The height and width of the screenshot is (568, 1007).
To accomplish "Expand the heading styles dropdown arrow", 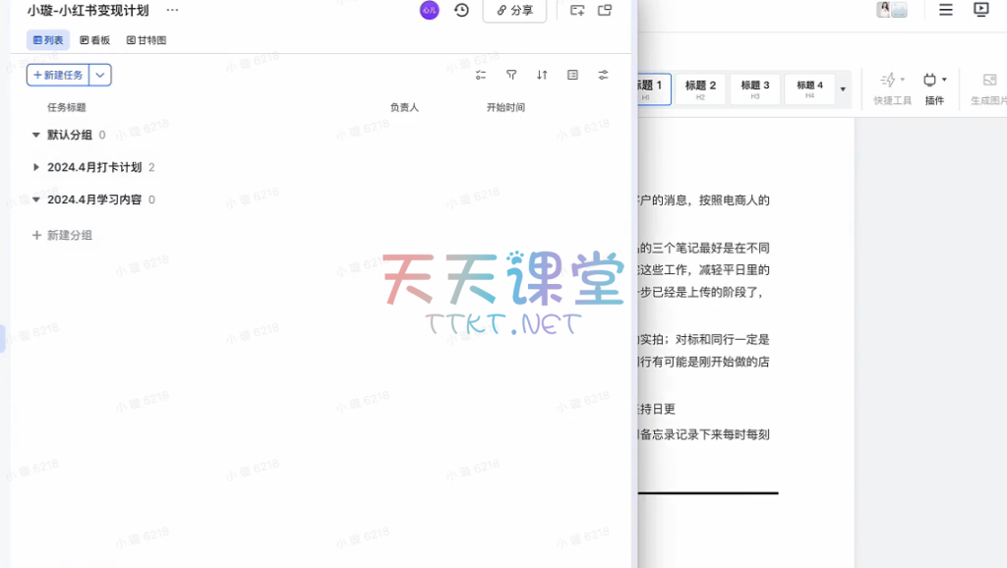I will coord(842,89).
